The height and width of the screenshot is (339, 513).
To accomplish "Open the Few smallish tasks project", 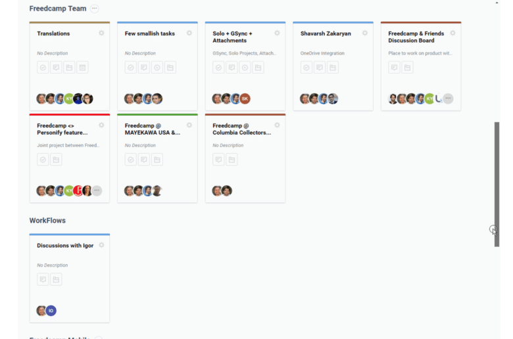I will point(150,34).
